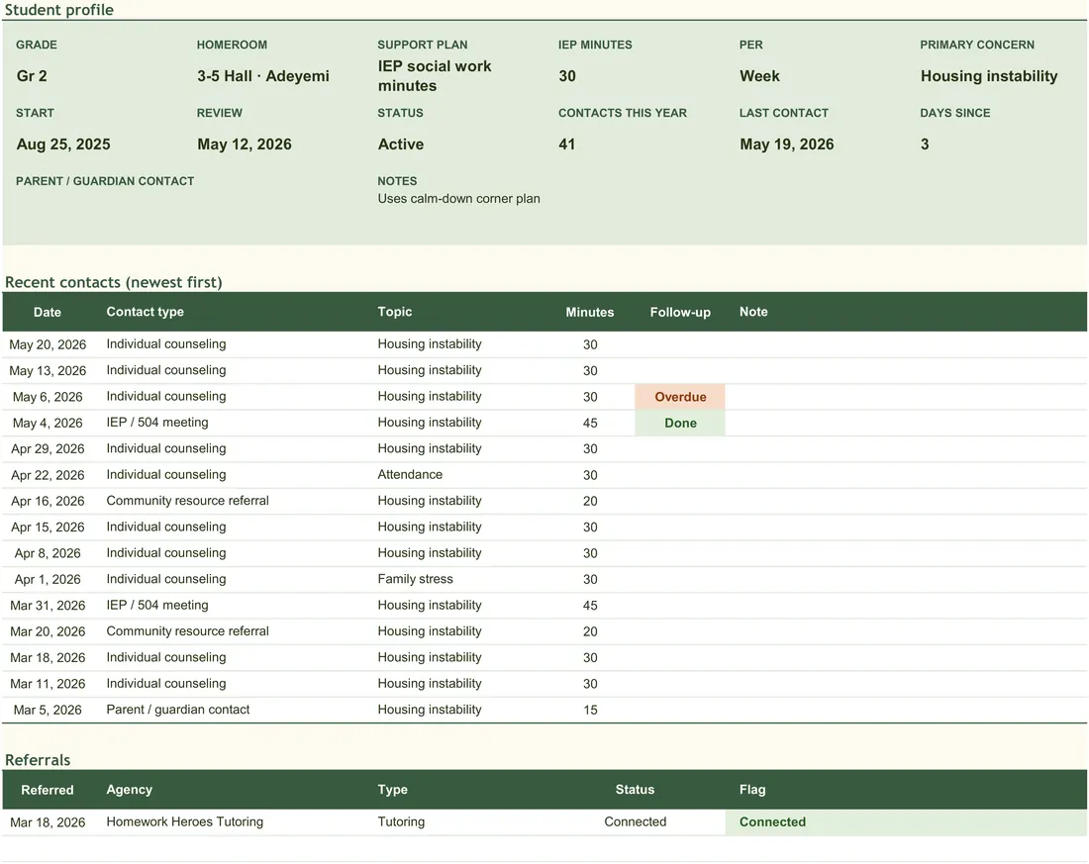Click days since value '3'
Viewport: 1089px width, 864px height.
click(925, 144)
